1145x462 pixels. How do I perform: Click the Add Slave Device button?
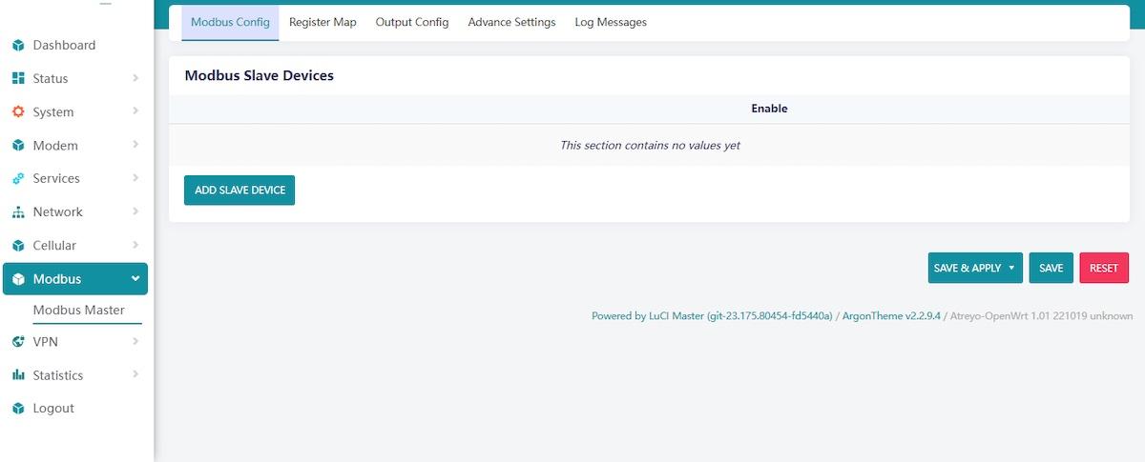[x=239, y=190]
